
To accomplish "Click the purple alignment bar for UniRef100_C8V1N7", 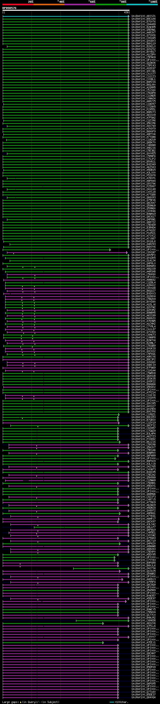I will coord(67,252).
